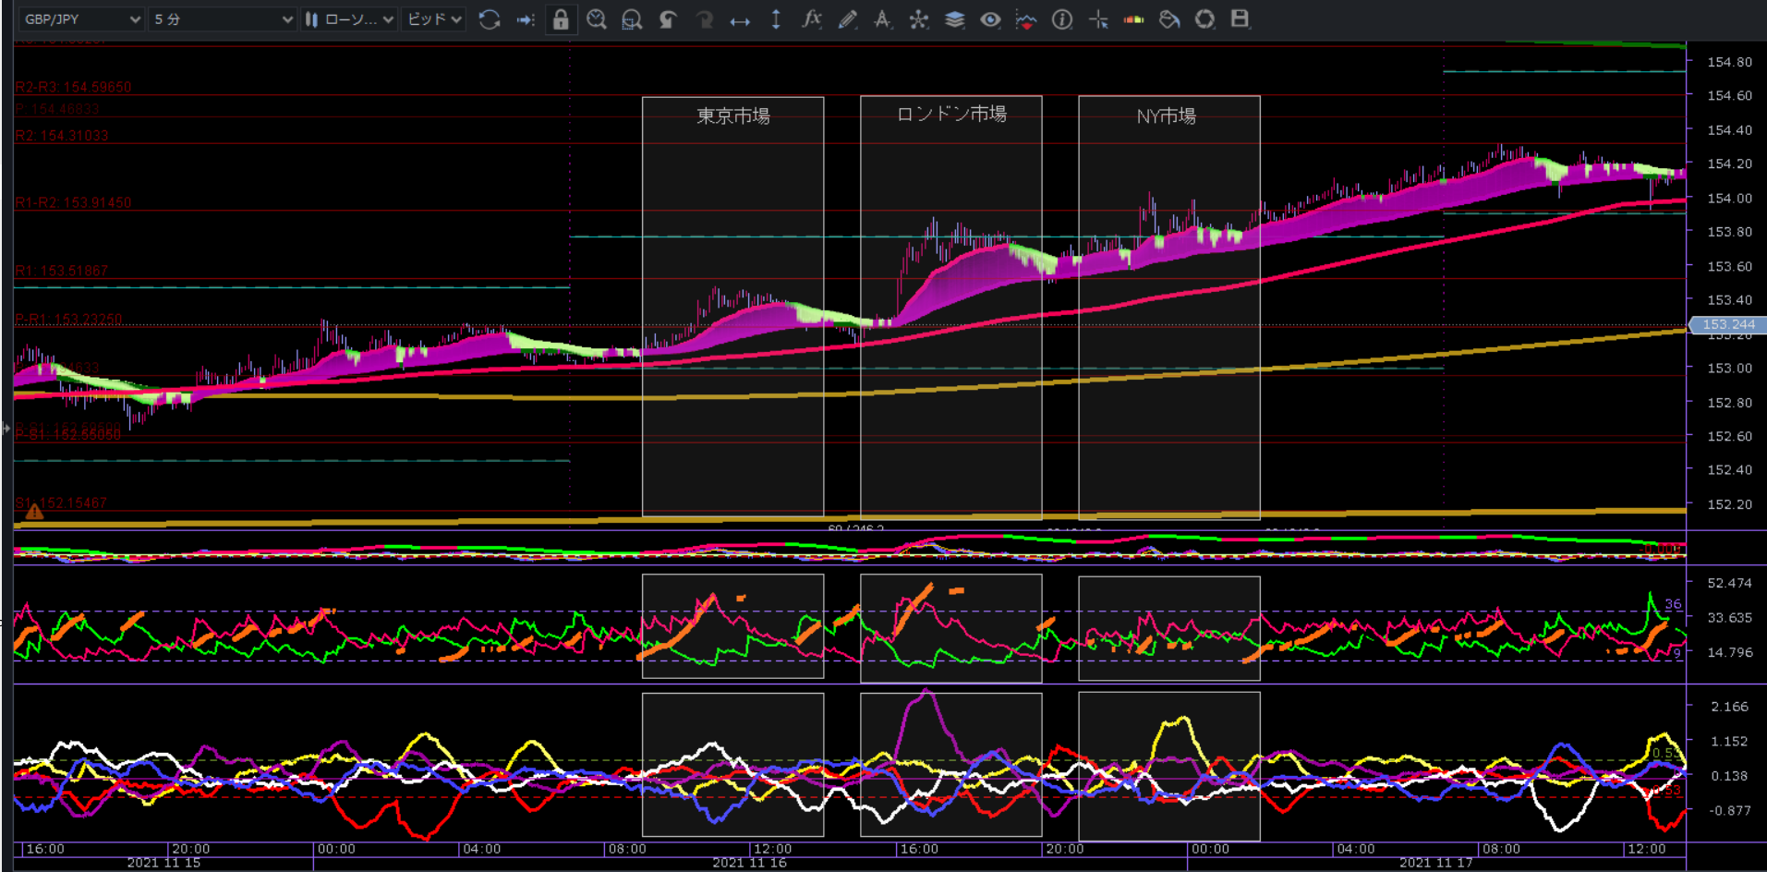
Task: Click the layers stack icon
Action: click(954, 19)
